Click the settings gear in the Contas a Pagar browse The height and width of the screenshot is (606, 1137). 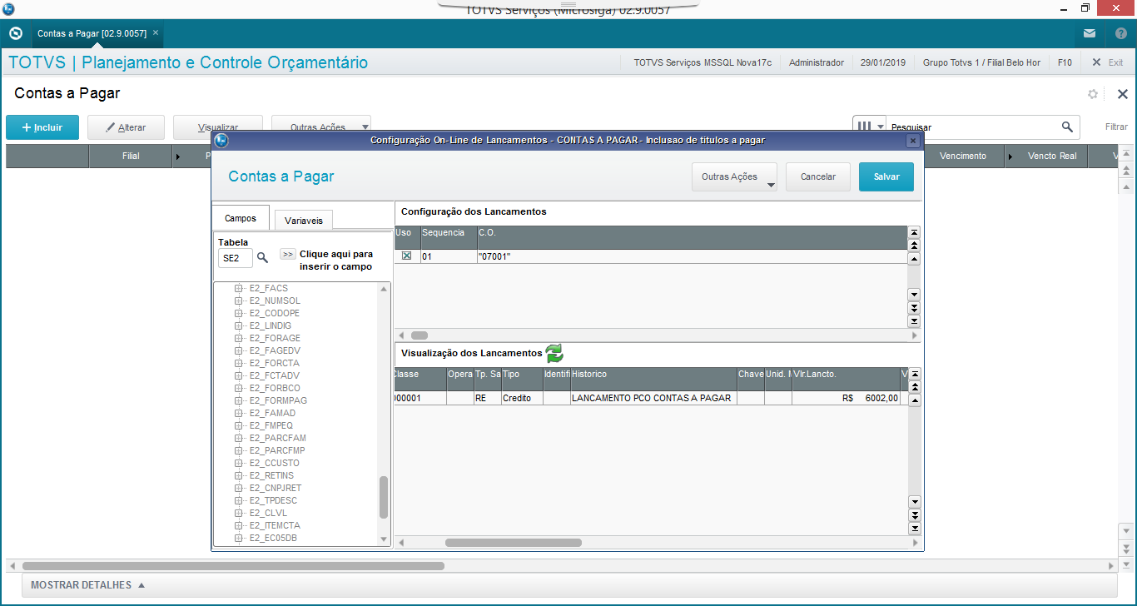tap(1093, 94)
